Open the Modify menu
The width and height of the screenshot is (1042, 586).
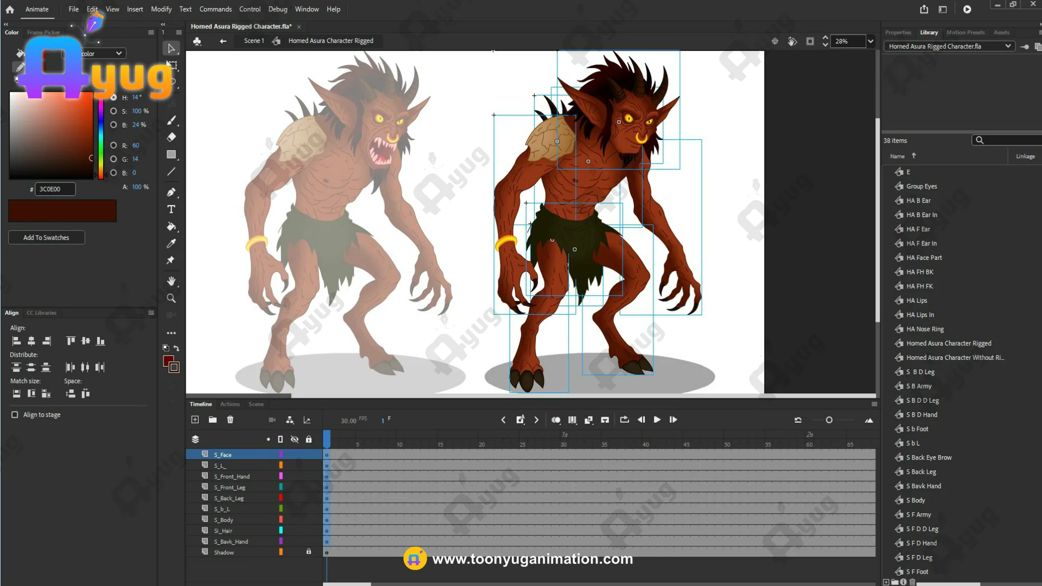click(161, 9)
